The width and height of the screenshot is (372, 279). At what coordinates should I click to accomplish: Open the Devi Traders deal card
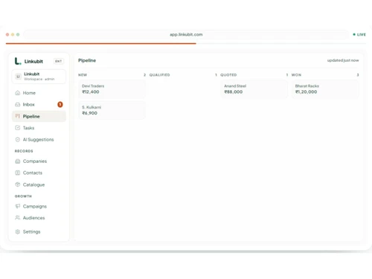coord(112,89)
